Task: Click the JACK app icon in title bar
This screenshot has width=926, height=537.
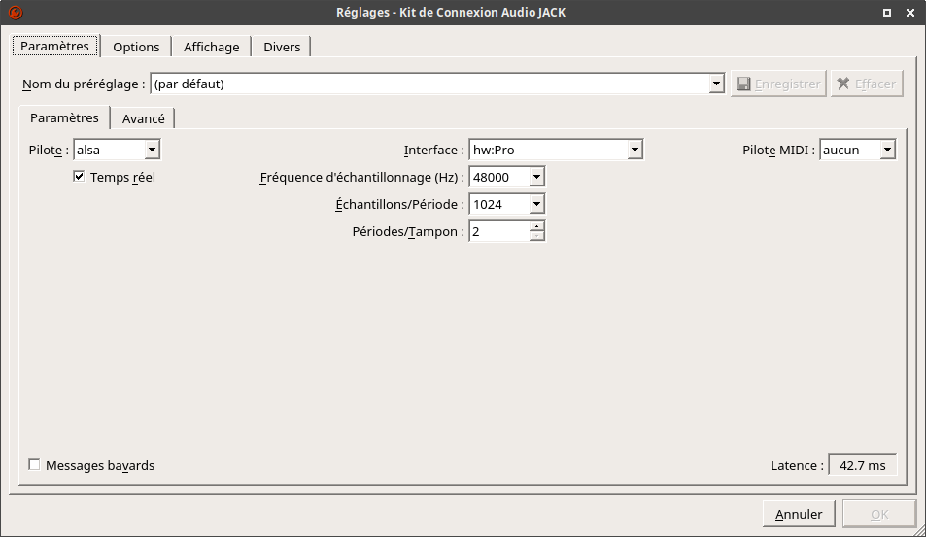Action: (x=15, y=12)
